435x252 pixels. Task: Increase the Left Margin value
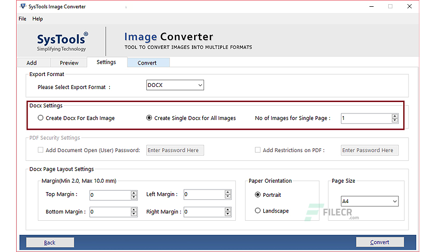pyautogui.click(x=228, y=193)
